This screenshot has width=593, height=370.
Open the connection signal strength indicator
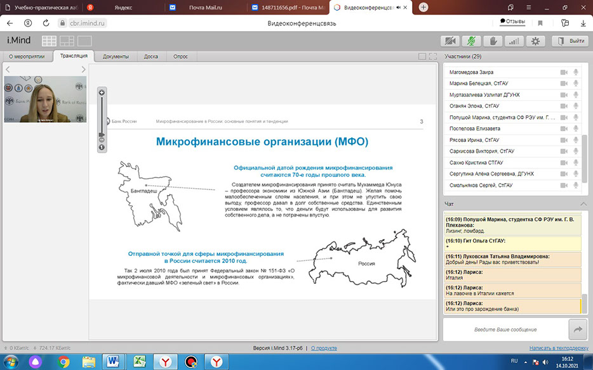(514, 41)
